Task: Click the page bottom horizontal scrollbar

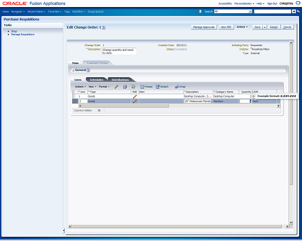Action: [176, 226]
